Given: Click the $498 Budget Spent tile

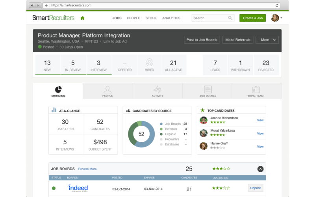Looking at the screenshot, I should coord(100,145).
